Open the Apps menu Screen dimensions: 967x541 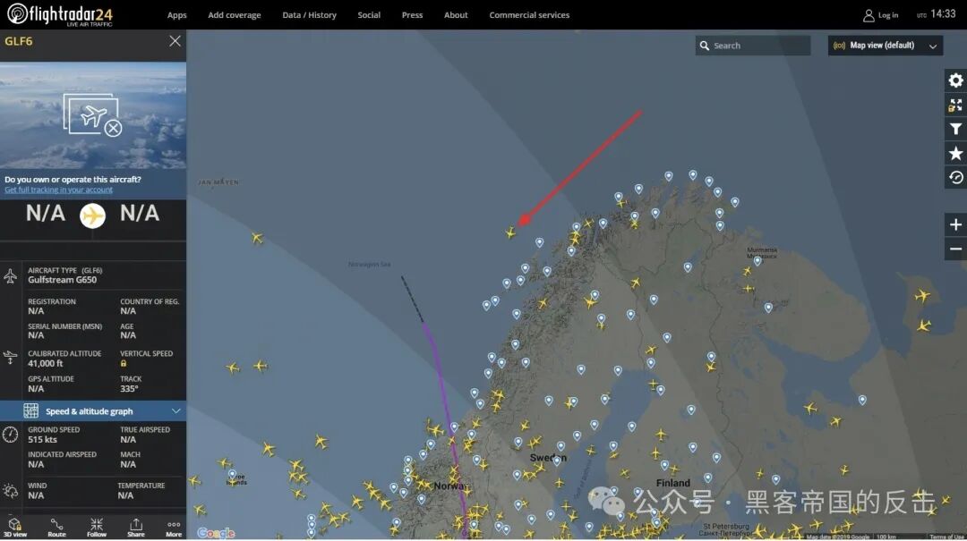176,15
